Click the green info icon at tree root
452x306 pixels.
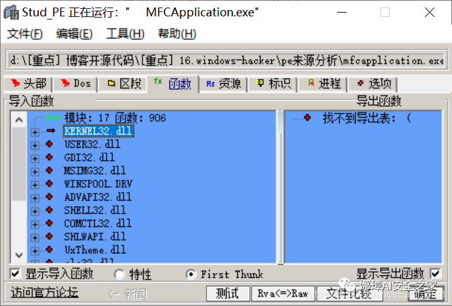click(53, 117)
